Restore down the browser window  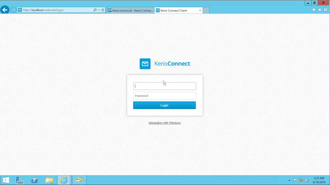coord(315,3)
